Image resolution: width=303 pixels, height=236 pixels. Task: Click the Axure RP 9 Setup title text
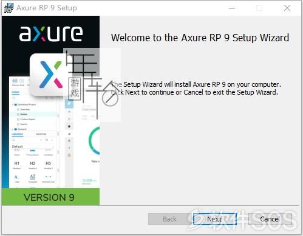[47, 8]
